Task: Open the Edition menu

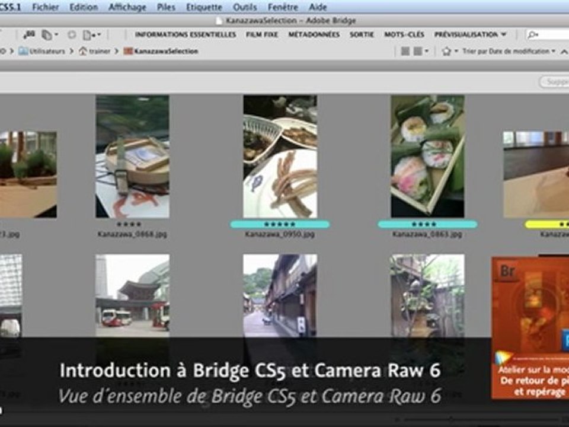Action: [84, 7]
